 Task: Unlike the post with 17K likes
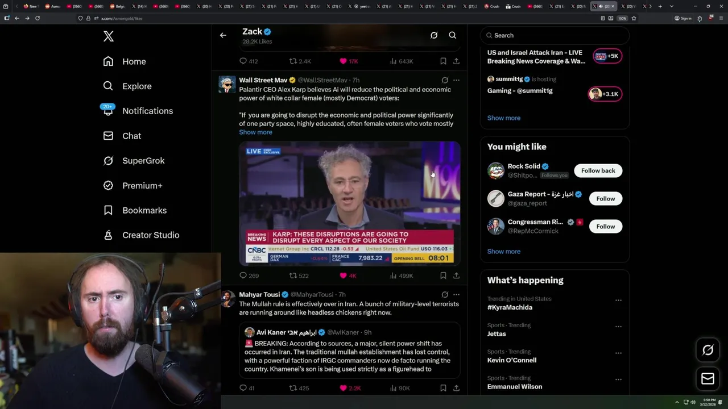[x=349, y=61]
